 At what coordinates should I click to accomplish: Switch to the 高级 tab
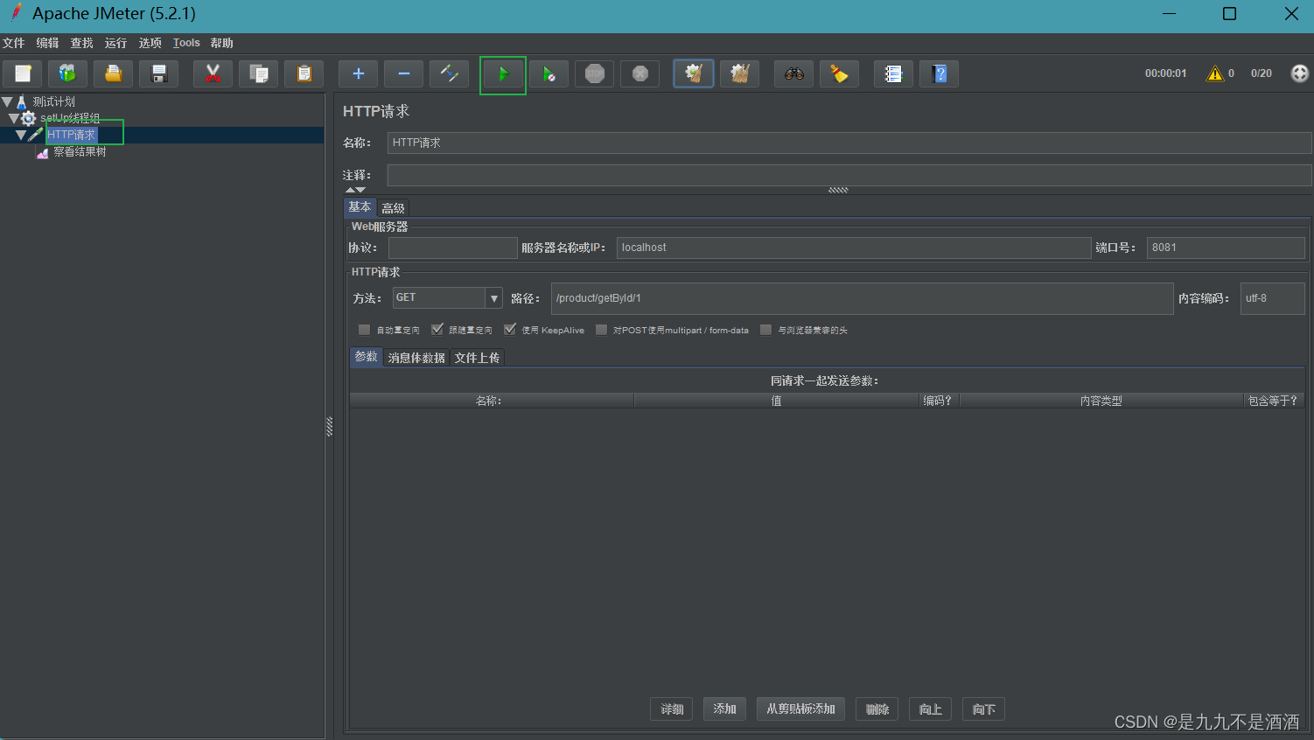pos(393,208)
